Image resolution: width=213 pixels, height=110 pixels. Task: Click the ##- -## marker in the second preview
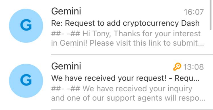[x=66, y=89]
